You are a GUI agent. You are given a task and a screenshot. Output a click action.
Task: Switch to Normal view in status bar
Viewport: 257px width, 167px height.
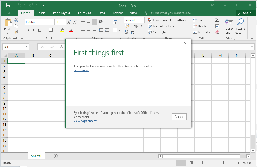(180, 163)
